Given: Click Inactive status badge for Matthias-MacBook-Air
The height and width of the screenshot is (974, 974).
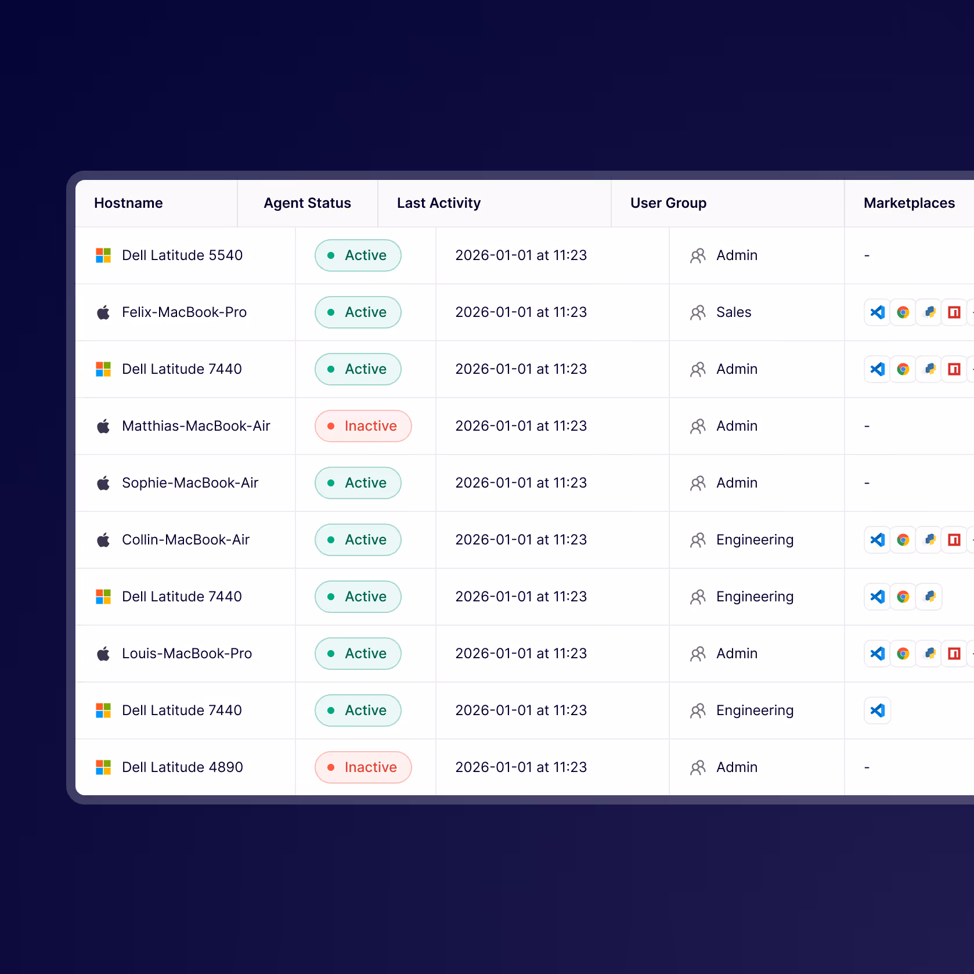Looking at the screenshot, I should pyautogui.click(x=363, y=426).
